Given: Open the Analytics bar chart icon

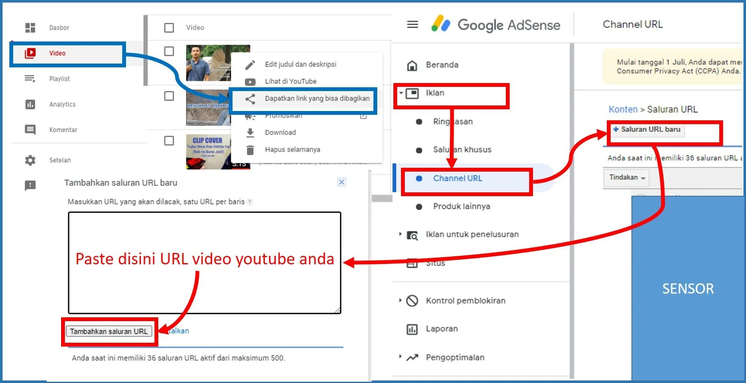Looking at the screenshot, I should pyautogui.click(x=30, y=104).
